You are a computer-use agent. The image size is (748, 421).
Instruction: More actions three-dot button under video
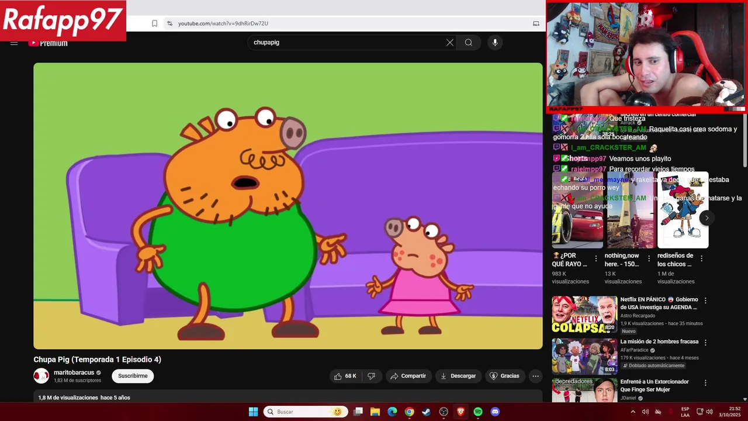click(x=535, y=376)
